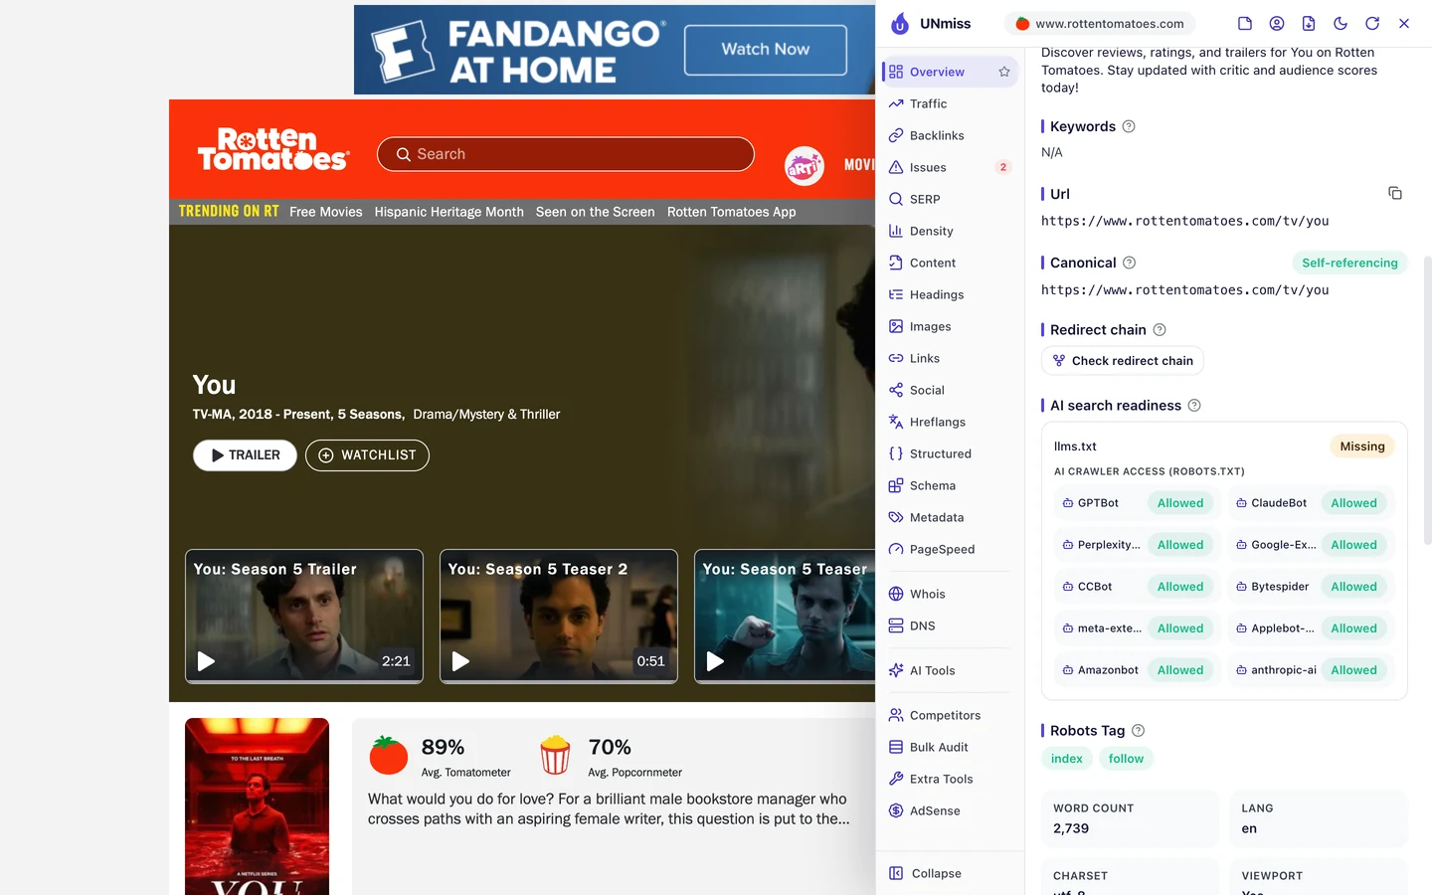Open the Whois lookup
This screenshot has width=1432, height=895.
950,594
